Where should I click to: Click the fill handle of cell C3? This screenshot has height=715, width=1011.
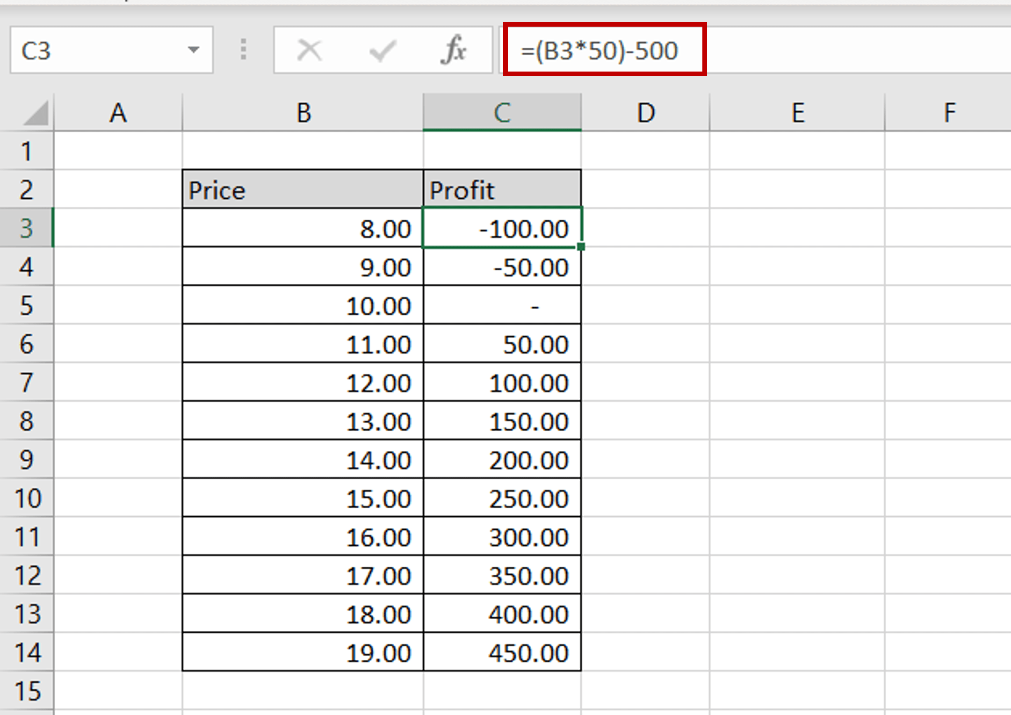tap(581, 246)
